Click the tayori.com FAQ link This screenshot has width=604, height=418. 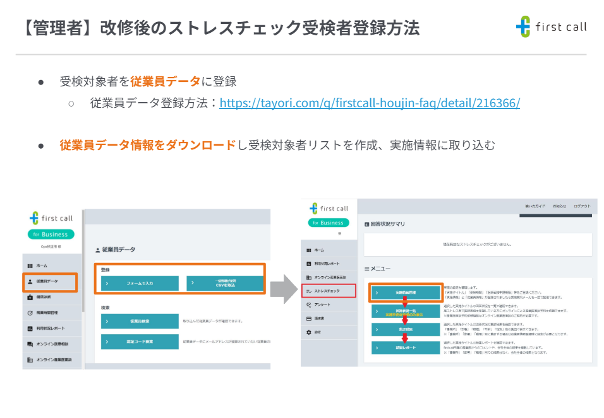coord(370,103)
